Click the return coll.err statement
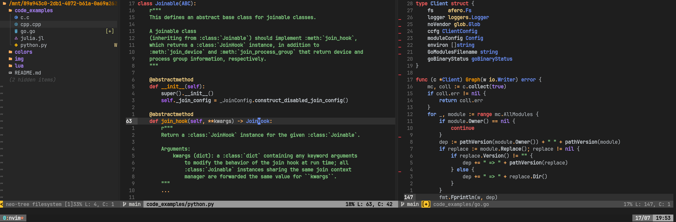 click(x=461, y=100)
